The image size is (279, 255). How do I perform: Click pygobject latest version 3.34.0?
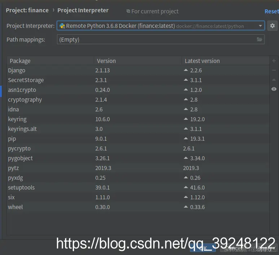point(197,158)
